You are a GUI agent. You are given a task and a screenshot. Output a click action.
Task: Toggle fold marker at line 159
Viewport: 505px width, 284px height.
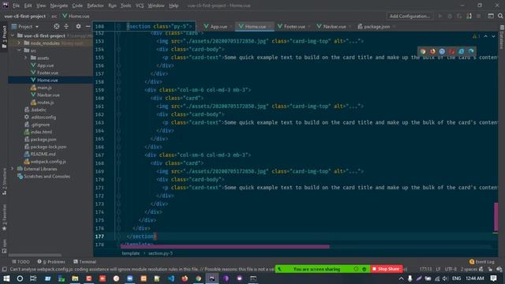[x=118, y=90]
